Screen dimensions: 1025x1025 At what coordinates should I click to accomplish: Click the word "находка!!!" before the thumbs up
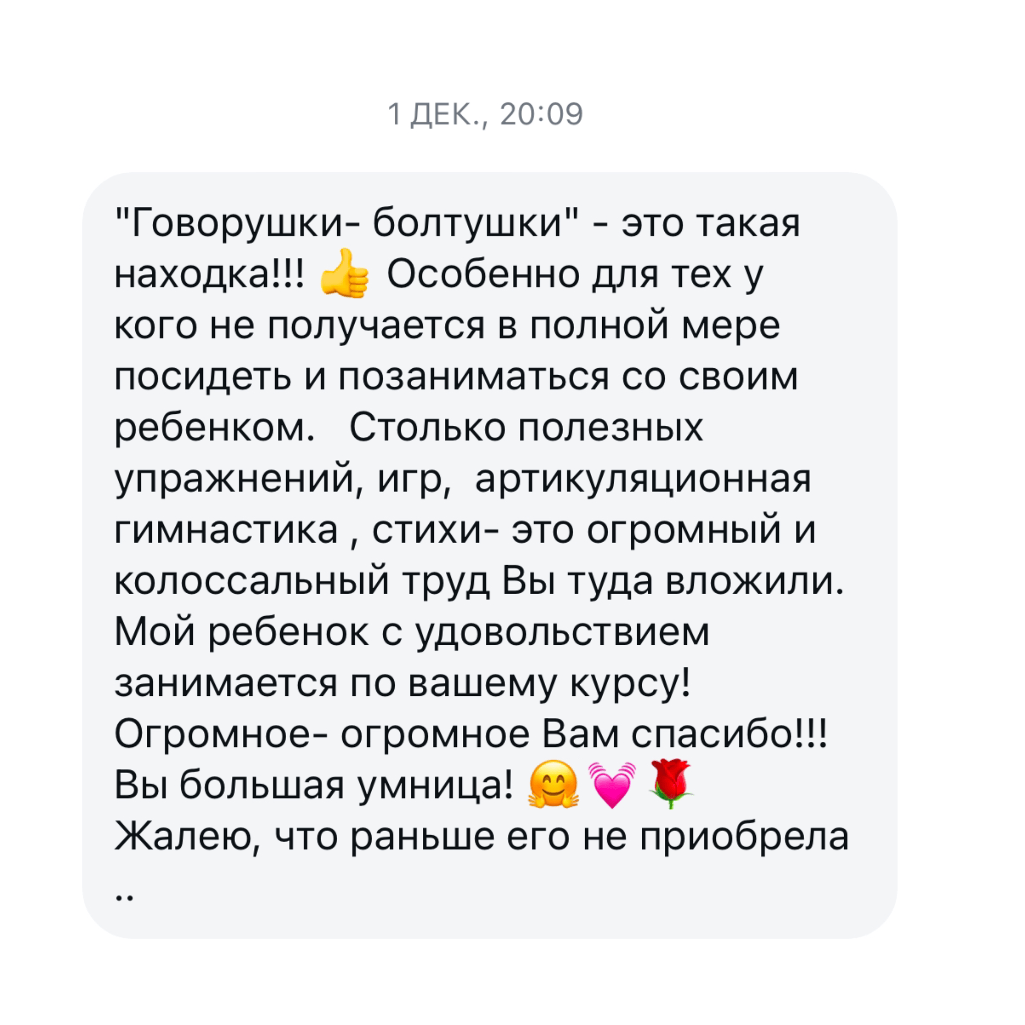click(x=210, y=275)
